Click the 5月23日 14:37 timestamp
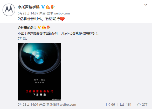152x109 pixels. [28, 13]
